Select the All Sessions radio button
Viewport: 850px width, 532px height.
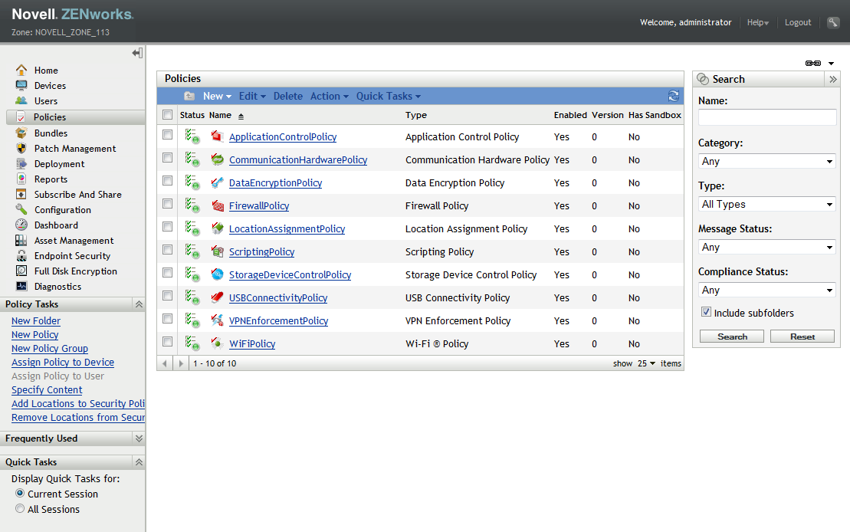pos(20,509)
